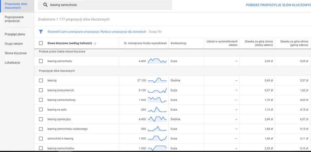Select the leasing konsumencki checkbox

(x=41, y=90)
